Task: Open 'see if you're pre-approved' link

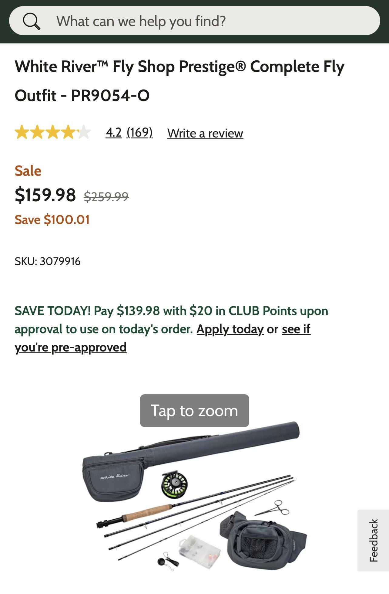Action: 70,347
